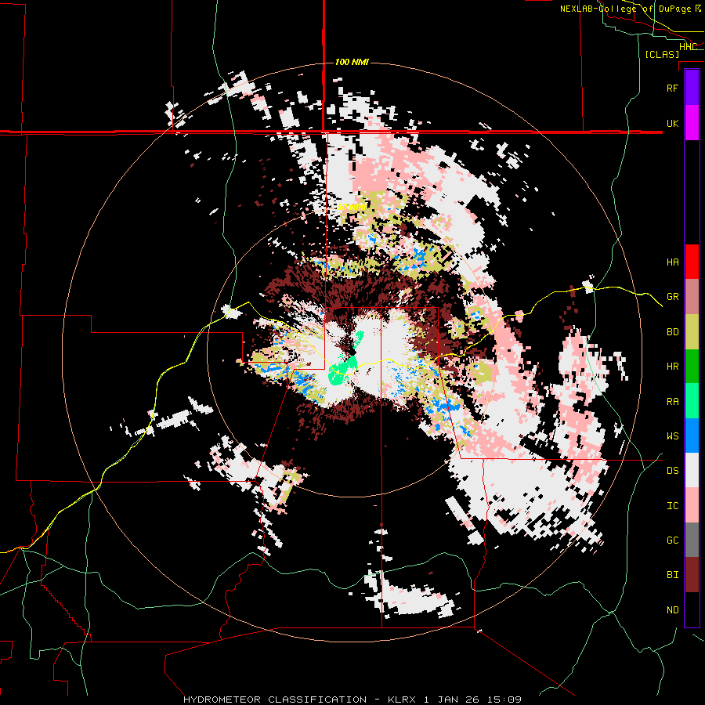Image resolution: width=705 pixels, height=705 pixels.
Task: Click the brown BI legend swatch
Action: coord(692,575)
